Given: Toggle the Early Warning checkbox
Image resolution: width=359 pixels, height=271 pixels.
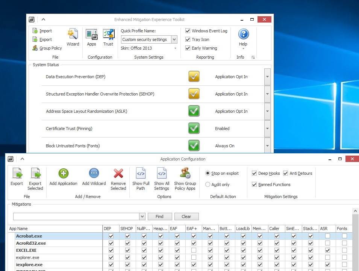Looking at the screenshot, I should tap(188, 48).
